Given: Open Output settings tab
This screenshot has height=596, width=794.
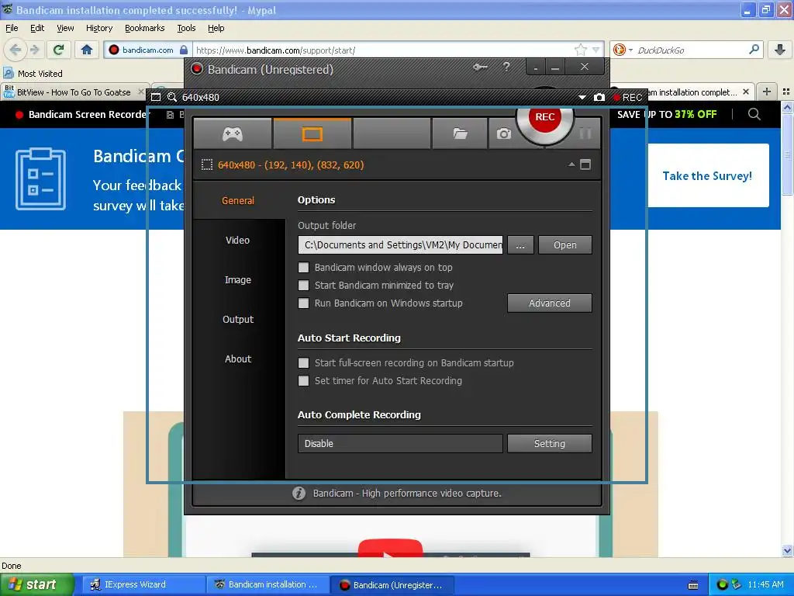Looking at the screenshot, I should point(238,319).
